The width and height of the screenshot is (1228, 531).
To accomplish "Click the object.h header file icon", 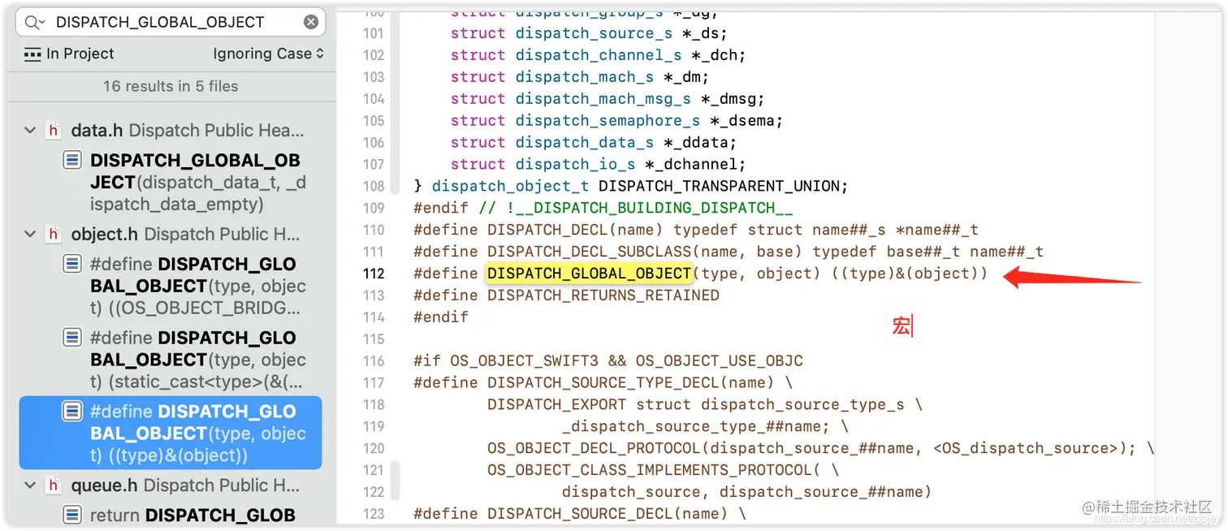I will coord(54,234).
